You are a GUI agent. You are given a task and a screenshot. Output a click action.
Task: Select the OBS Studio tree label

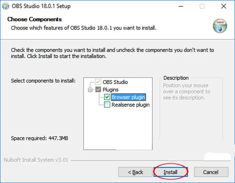coord(115,82)
